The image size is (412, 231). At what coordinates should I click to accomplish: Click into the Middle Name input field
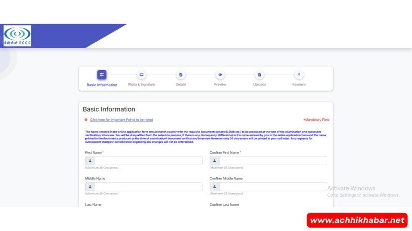tap(148, 187)
